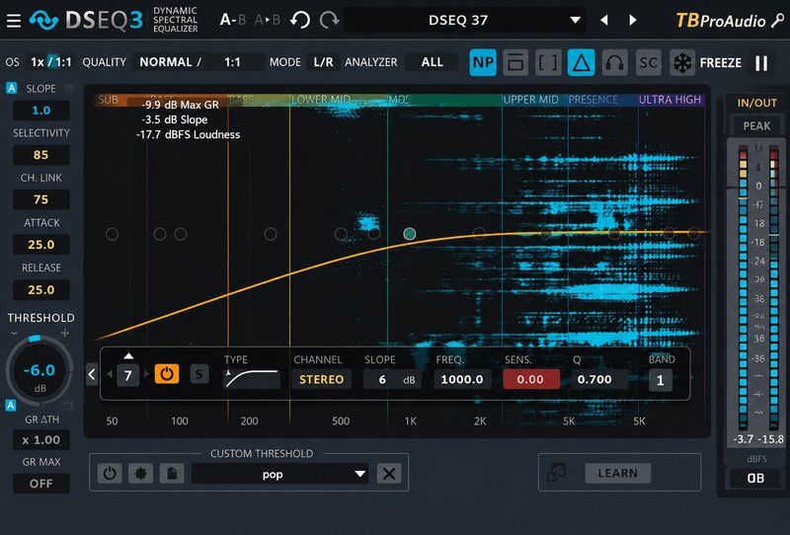Go to previous preset arrow
The width and height of the screenshot is (790, 535).
[x=604, y=20]
